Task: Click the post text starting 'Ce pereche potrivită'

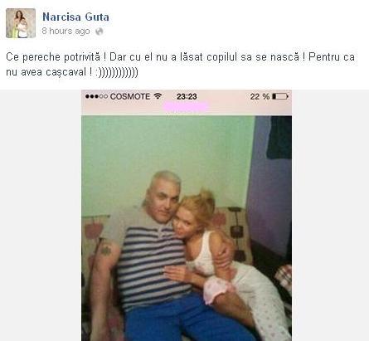Action: click(180, 65)
